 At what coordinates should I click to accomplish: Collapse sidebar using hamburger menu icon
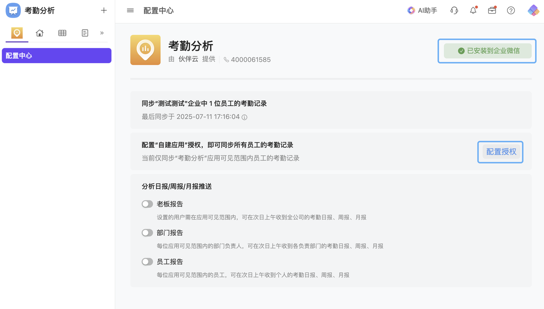click(130, 11)
